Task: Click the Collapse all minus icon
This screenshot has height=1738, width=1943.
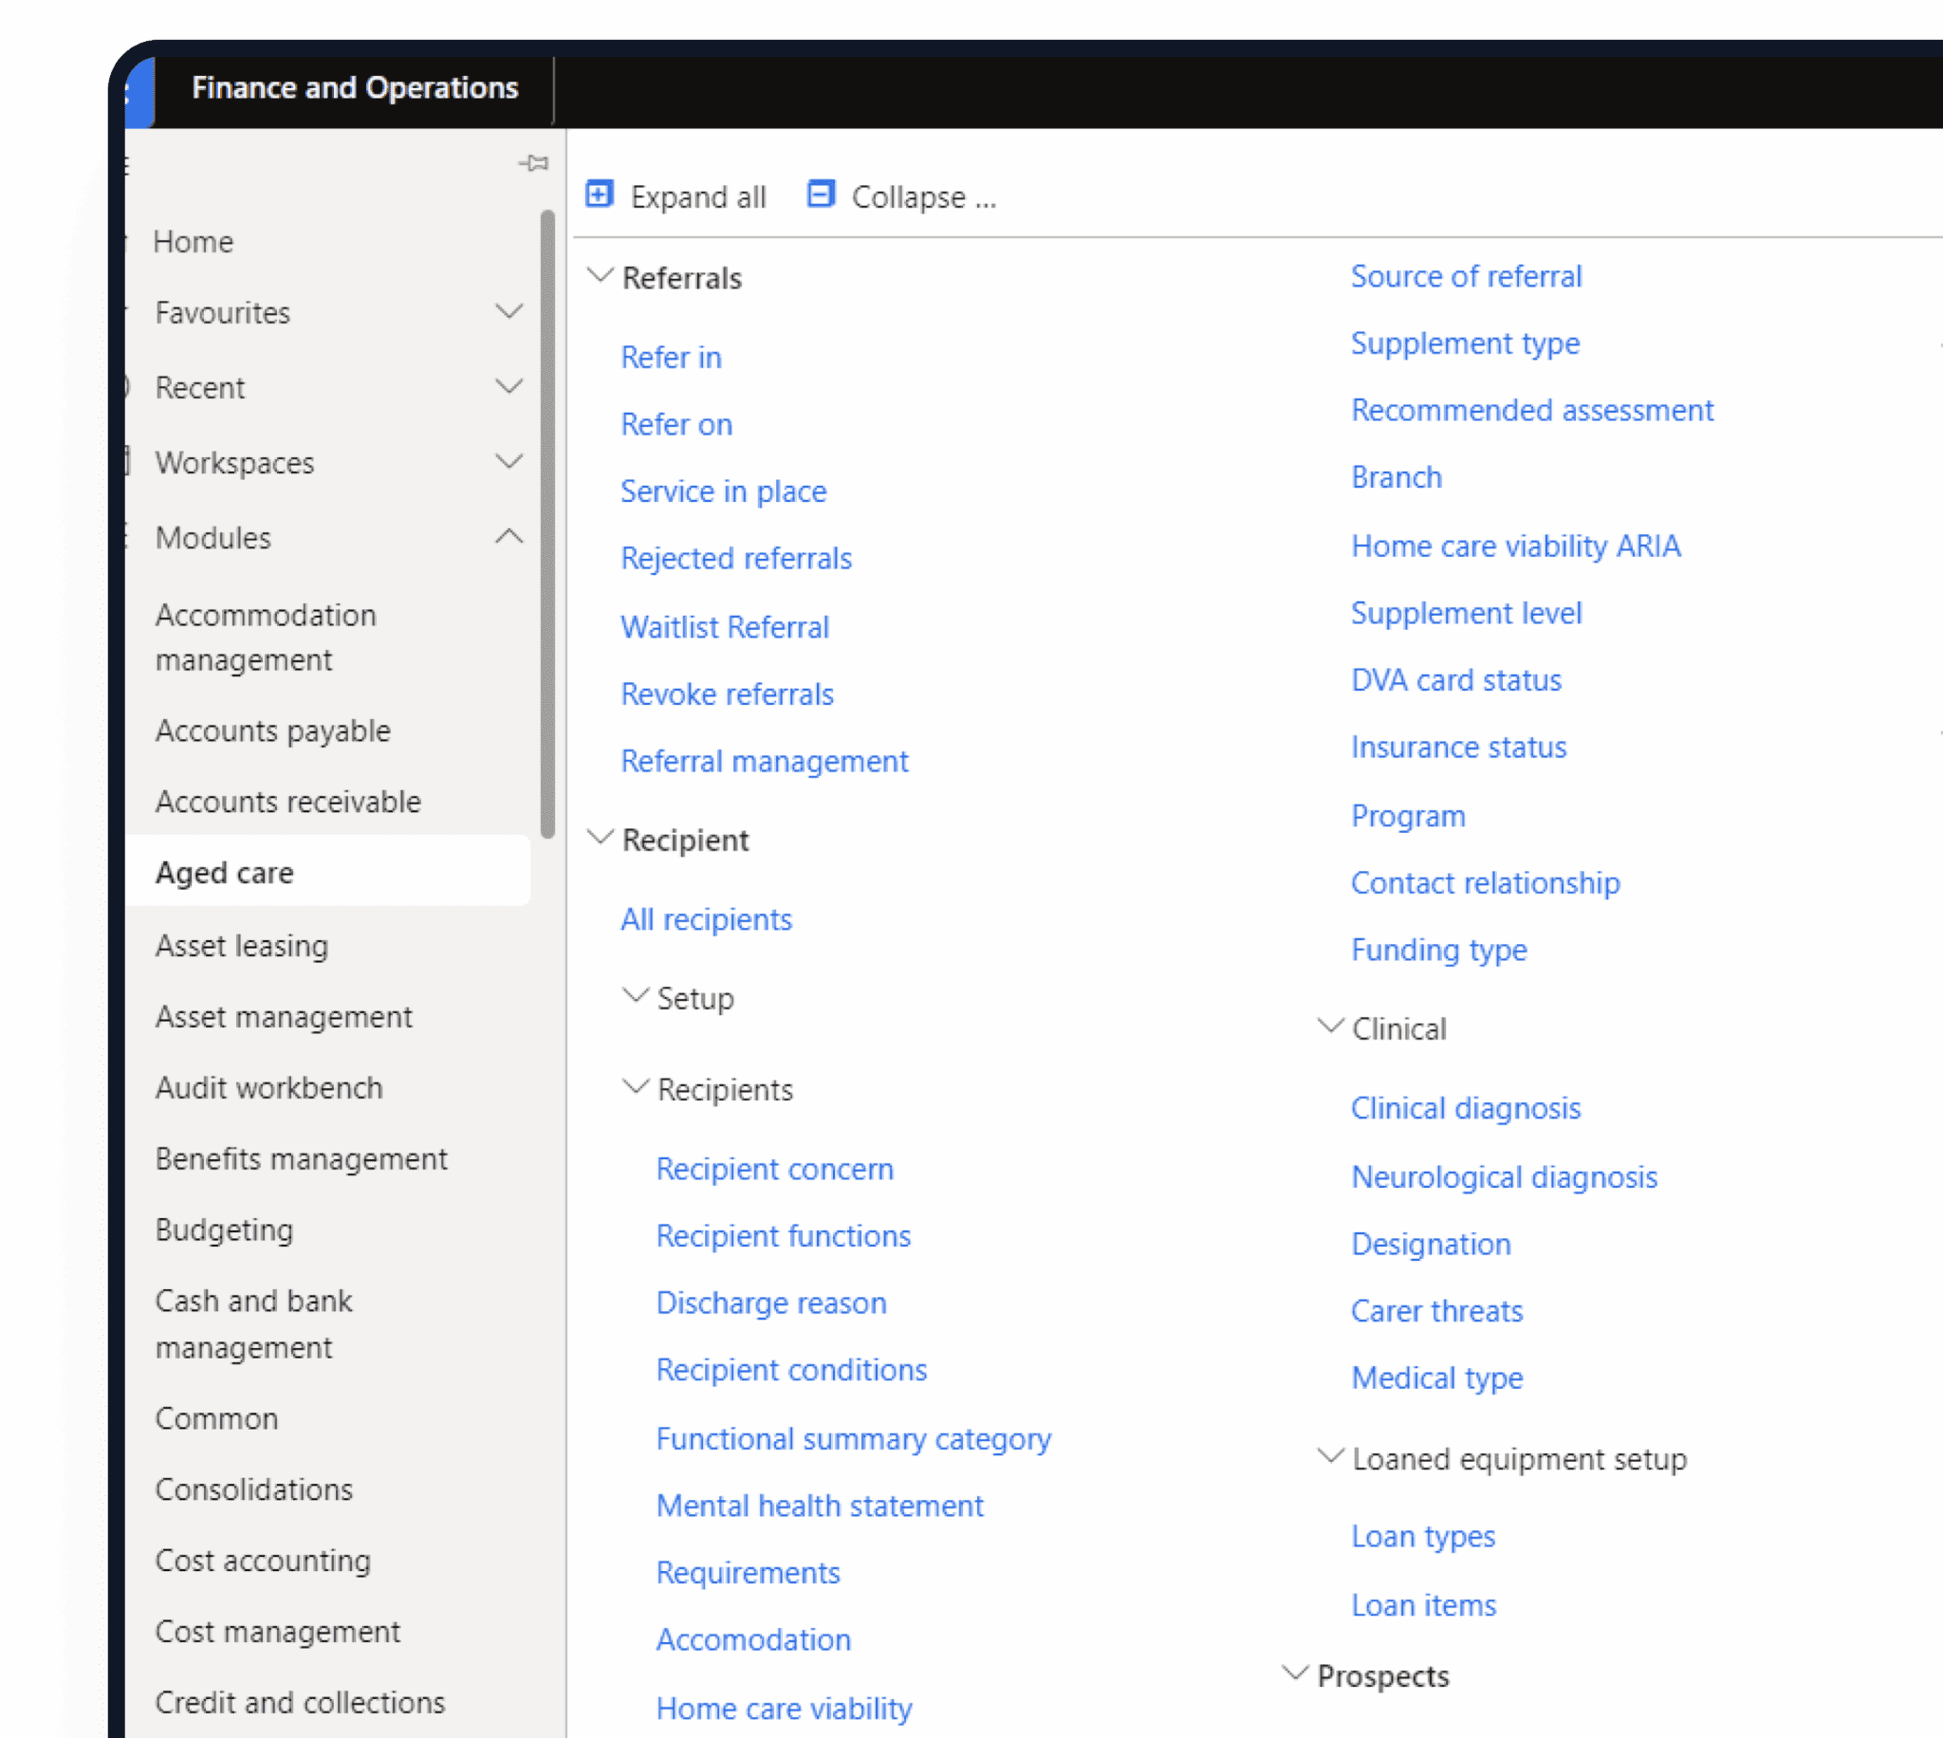Action: tap(821, 194)
